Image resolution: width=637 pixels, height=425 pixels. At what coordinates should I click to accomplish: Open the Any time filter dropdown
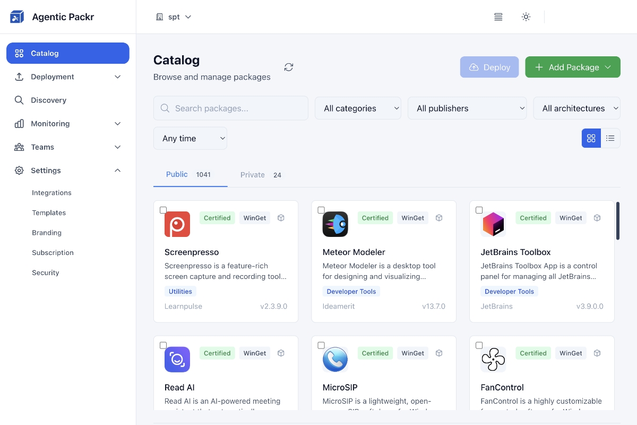coord(190,138)
